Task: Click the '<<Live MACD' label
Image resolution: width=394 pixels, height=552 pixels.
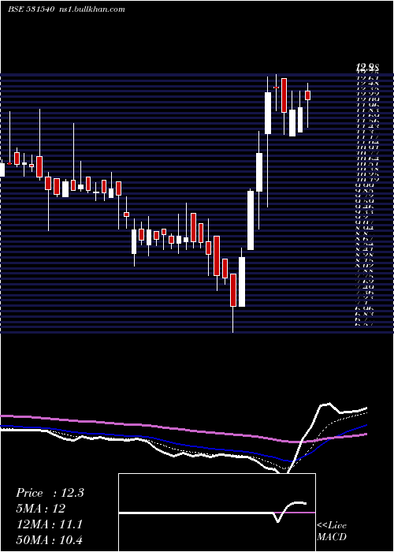Action: click(x=332, y=531)
